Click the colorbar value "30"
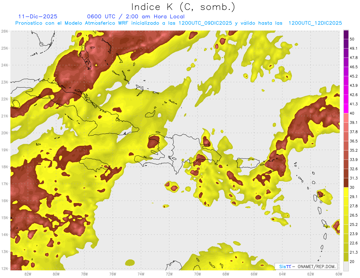 point(352,187)
